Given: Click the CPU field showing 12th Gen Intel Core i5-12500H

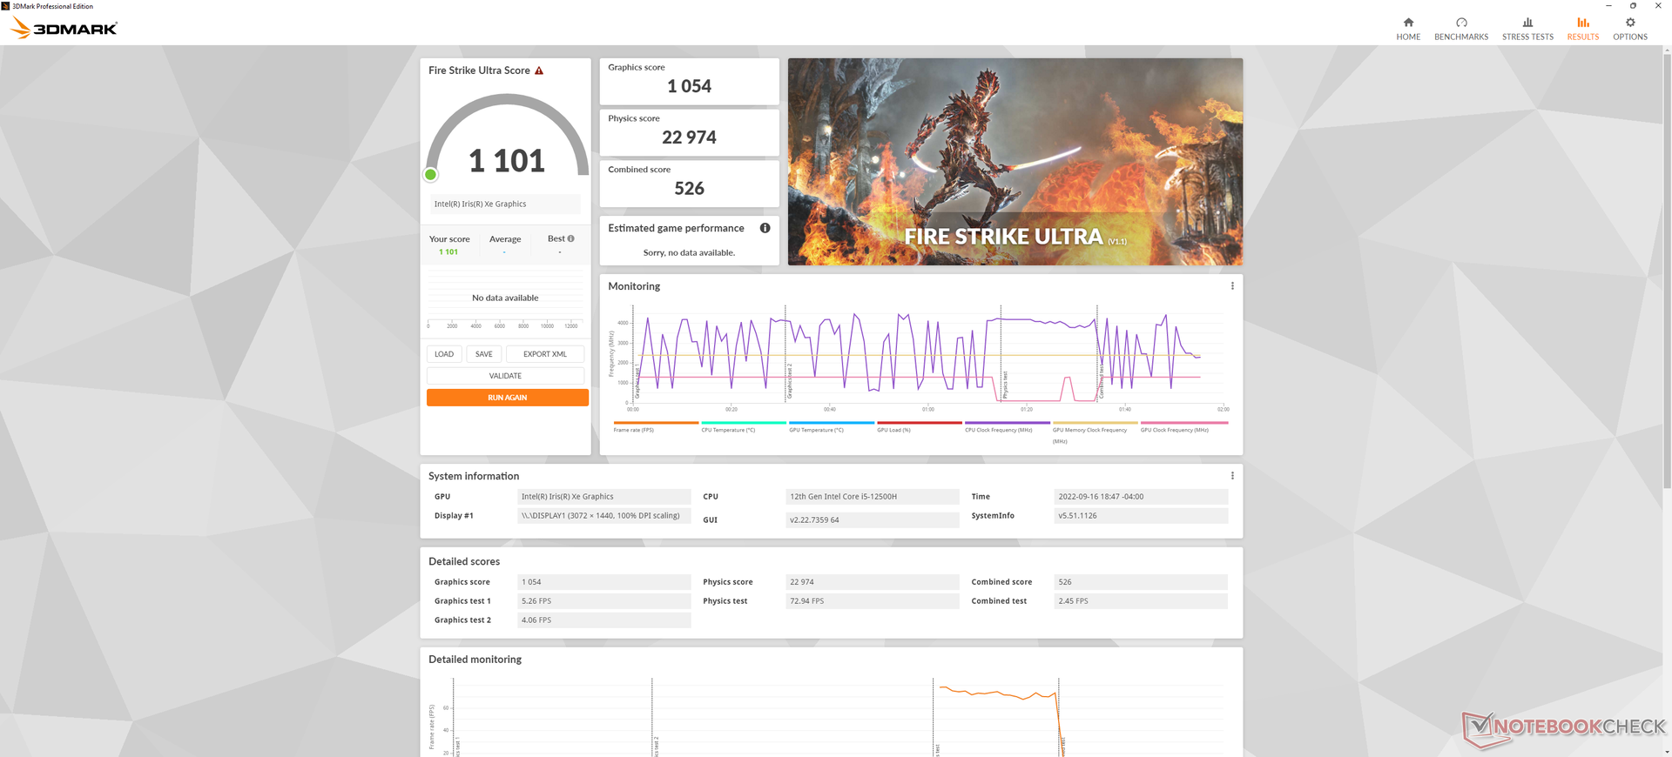Looking at the screenshot, I should click(873, 497).
